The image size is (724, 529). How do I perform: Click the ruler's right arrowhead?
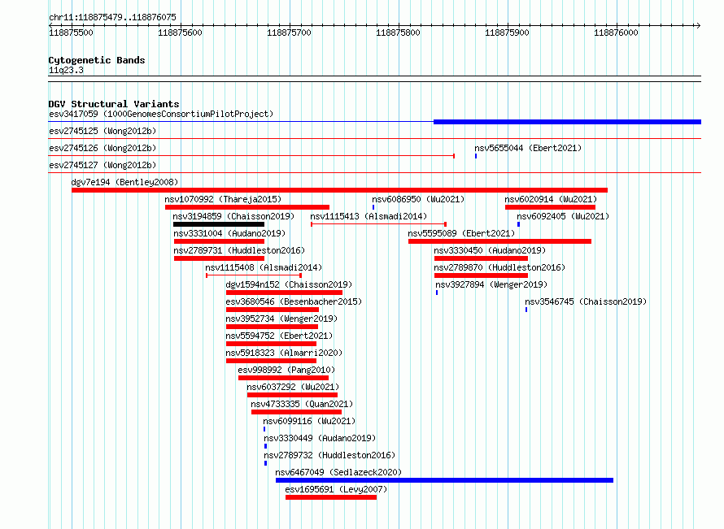(x=698, y=25)
